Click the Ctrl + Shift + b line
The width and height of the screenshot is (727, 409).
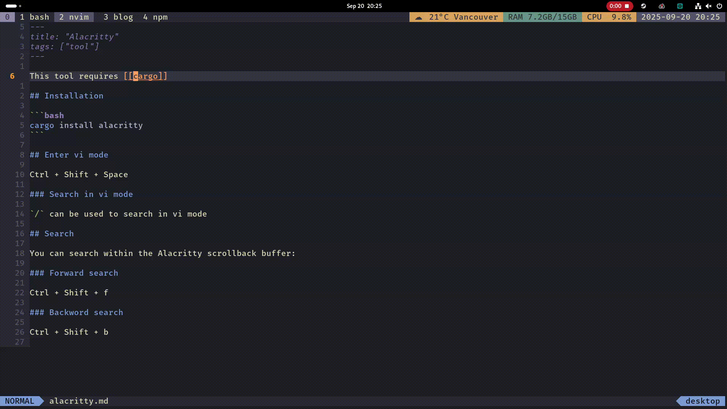tap(69, 332)
